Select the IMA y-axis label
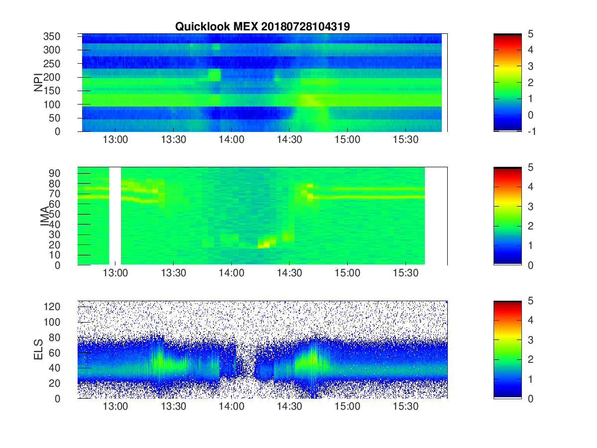597x448 pixels. pos(45,216)
